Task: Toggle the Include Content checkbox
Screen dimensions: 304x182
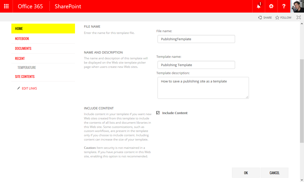Action: [158, 113]
